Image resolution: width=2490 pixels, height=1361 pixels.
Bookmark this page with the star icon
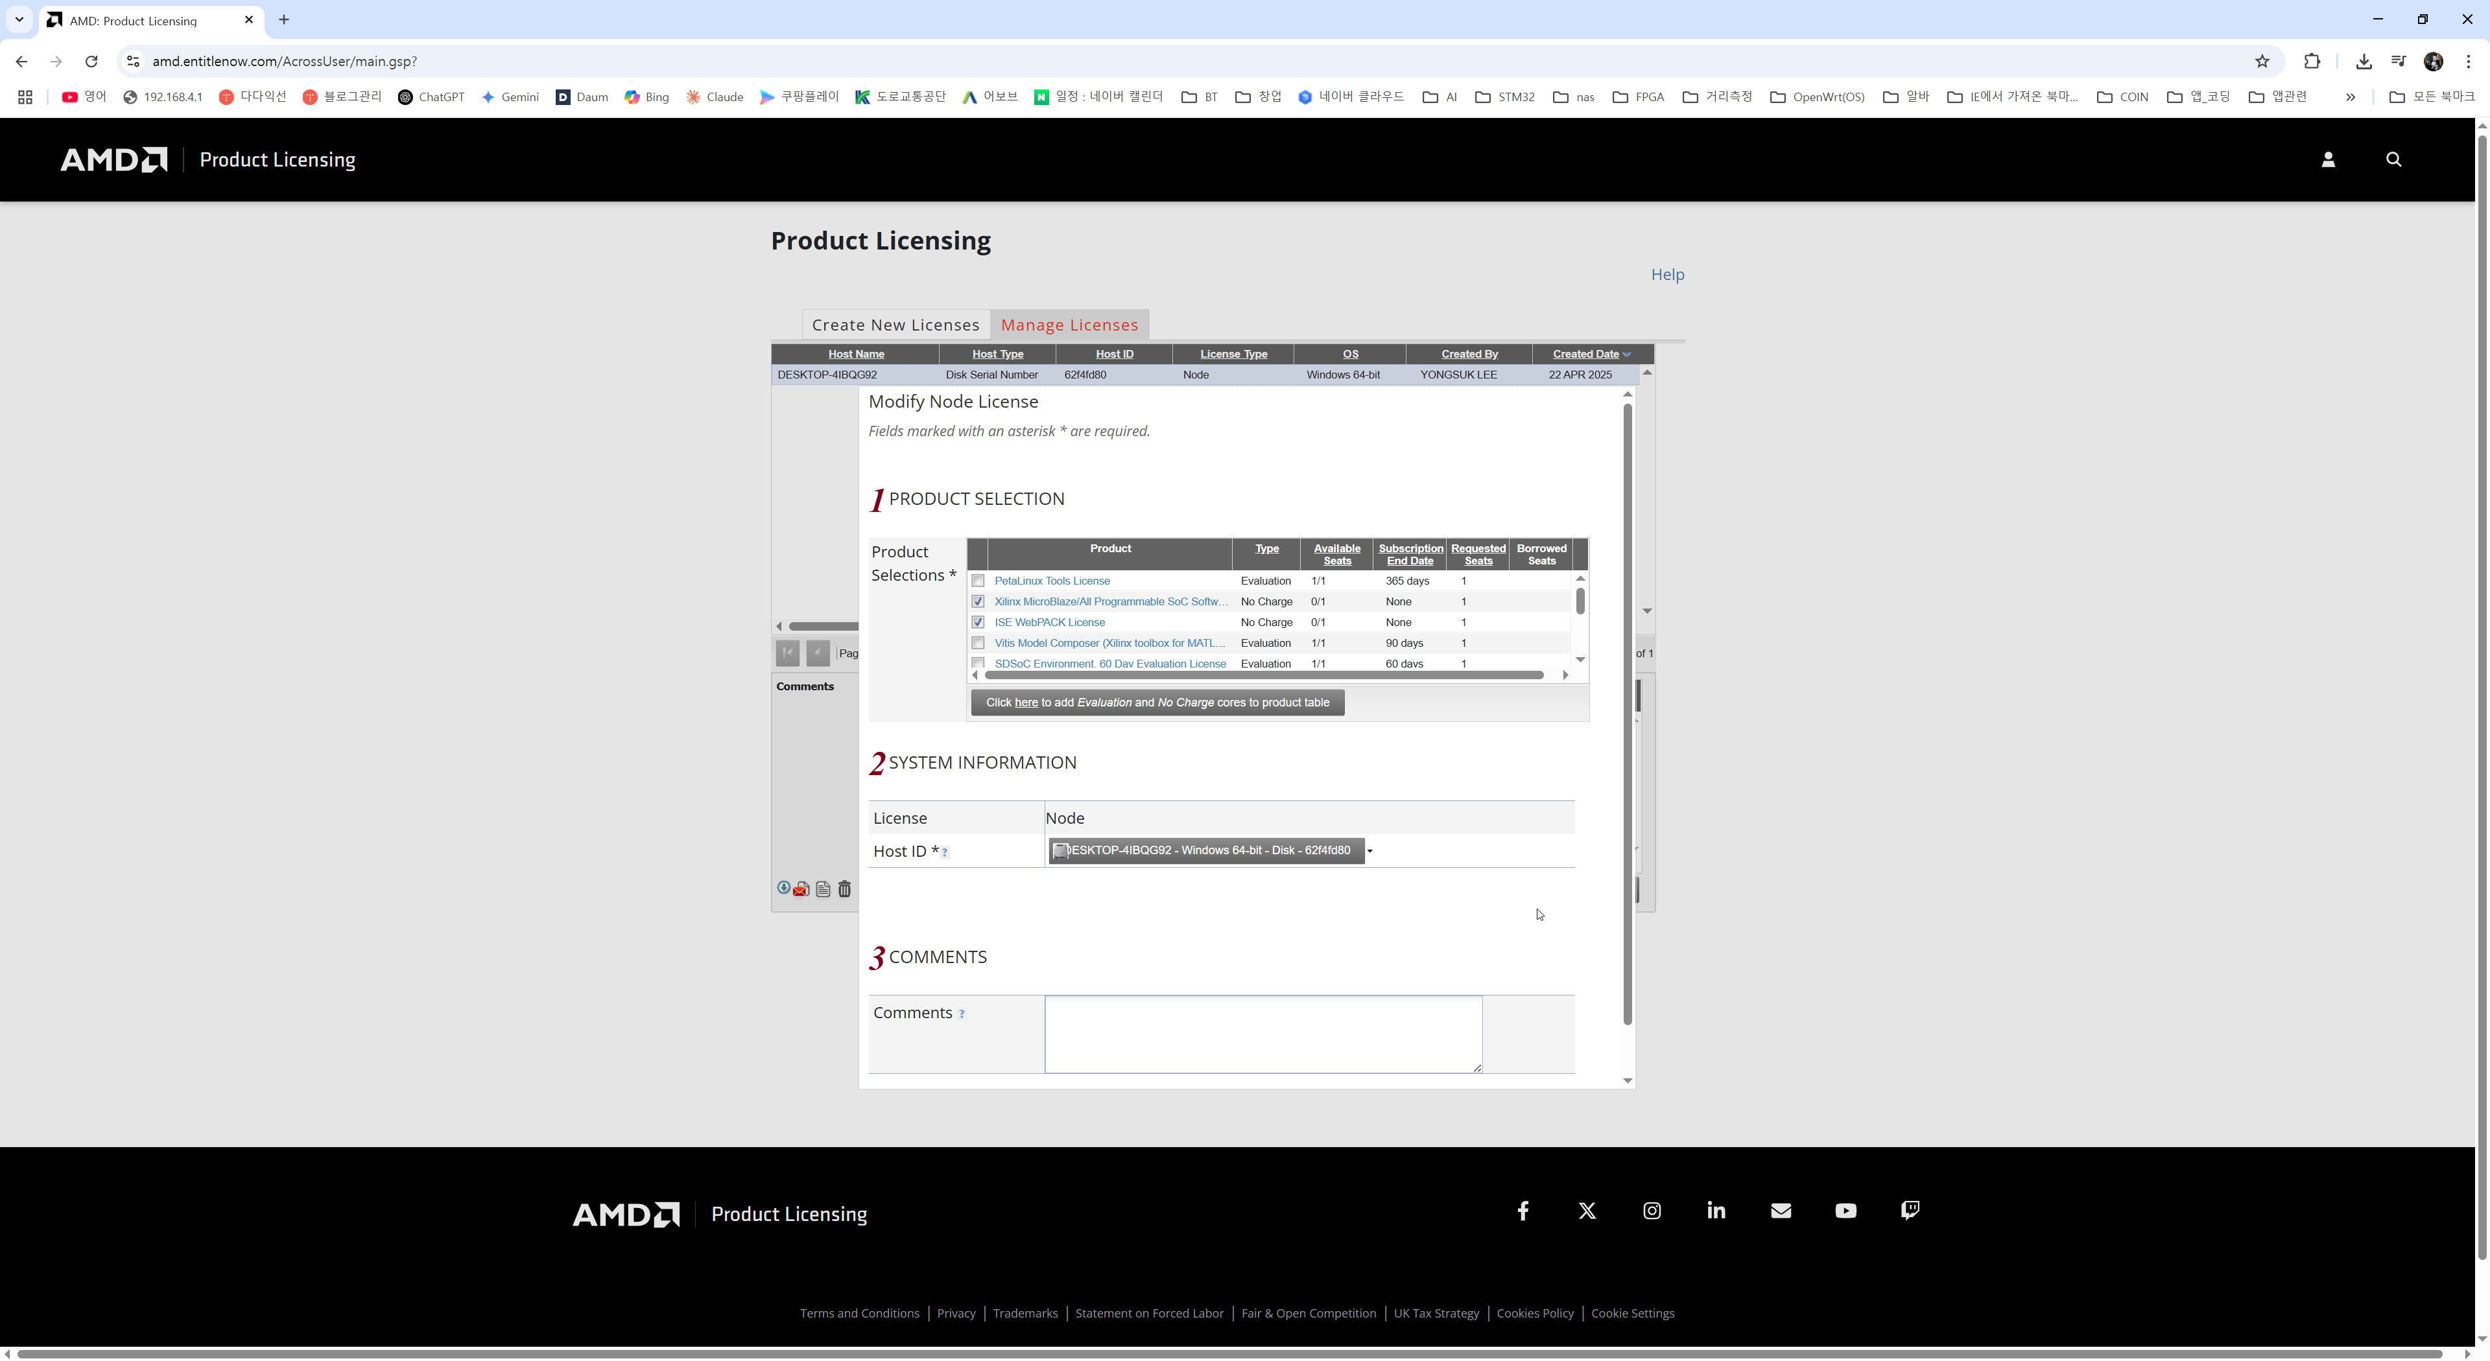[x=2262, y=62]
